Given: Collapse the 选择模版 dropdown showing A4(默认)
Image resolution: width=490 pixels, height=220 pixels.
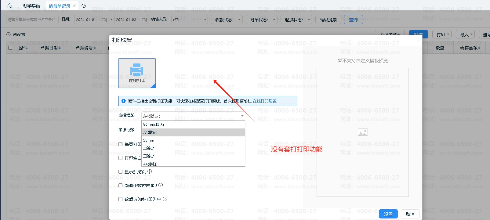Looking at the screenshot, I should point(242,116).
